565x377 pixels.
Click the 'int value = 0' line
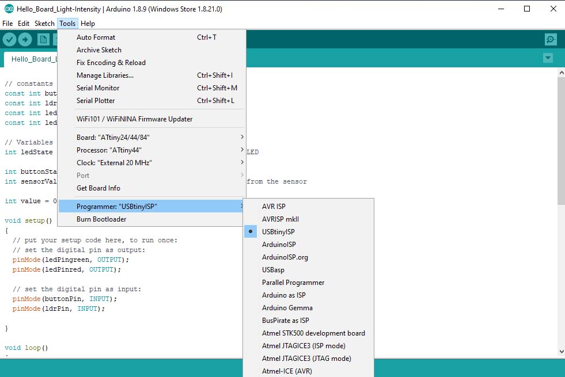click(31, 201)
